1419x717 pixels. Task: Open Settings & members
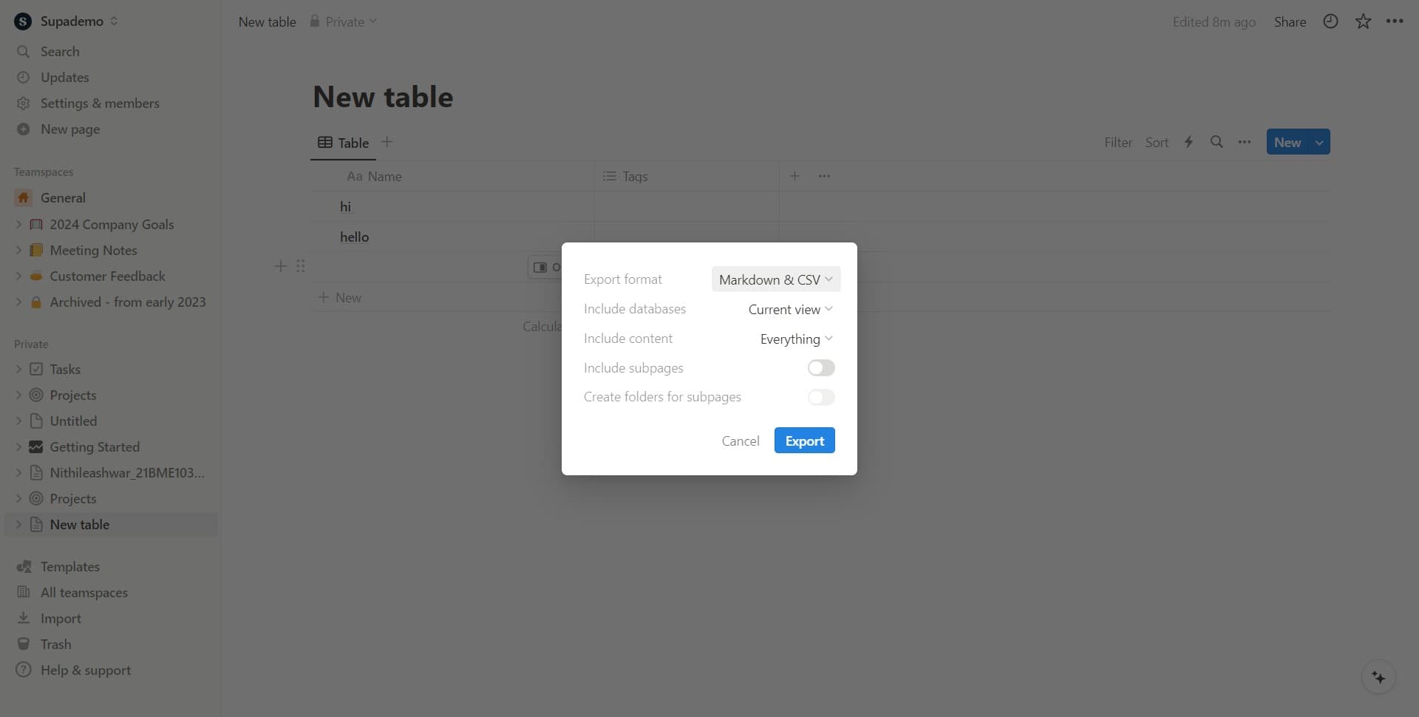(100, 103)
